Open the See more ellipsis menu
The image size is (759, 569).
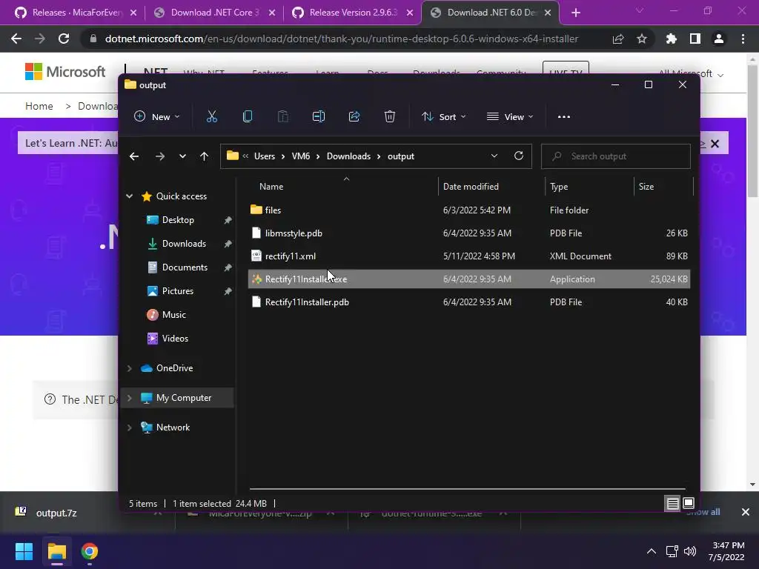tap(564, 116)
